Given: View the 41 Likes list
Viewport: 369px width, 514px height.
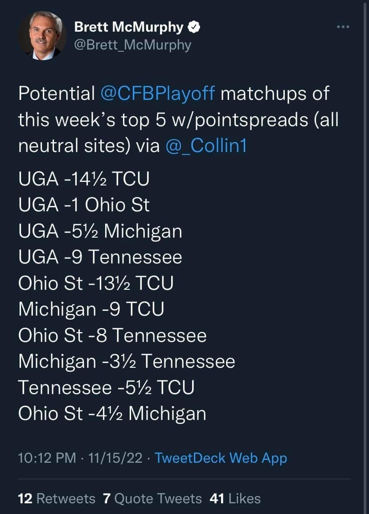Looking at the screenshot, I should (x=235, y=498).
